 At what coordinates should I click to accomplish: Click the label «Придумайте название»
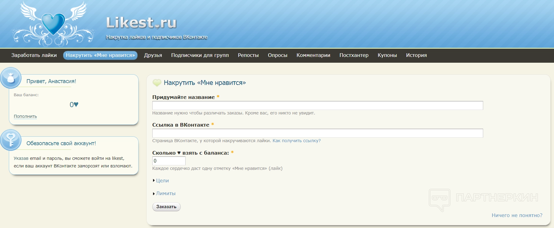coord(183,97)
